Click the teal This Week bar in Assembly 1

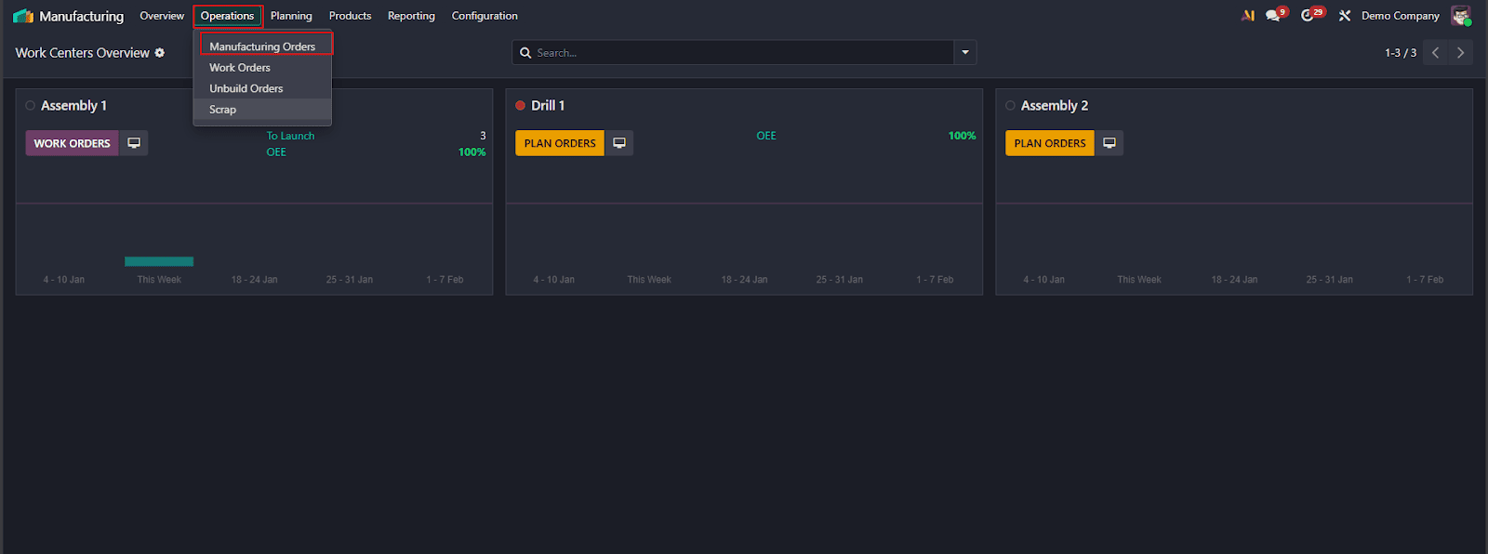pyautogui.click(x=159, y=261)
